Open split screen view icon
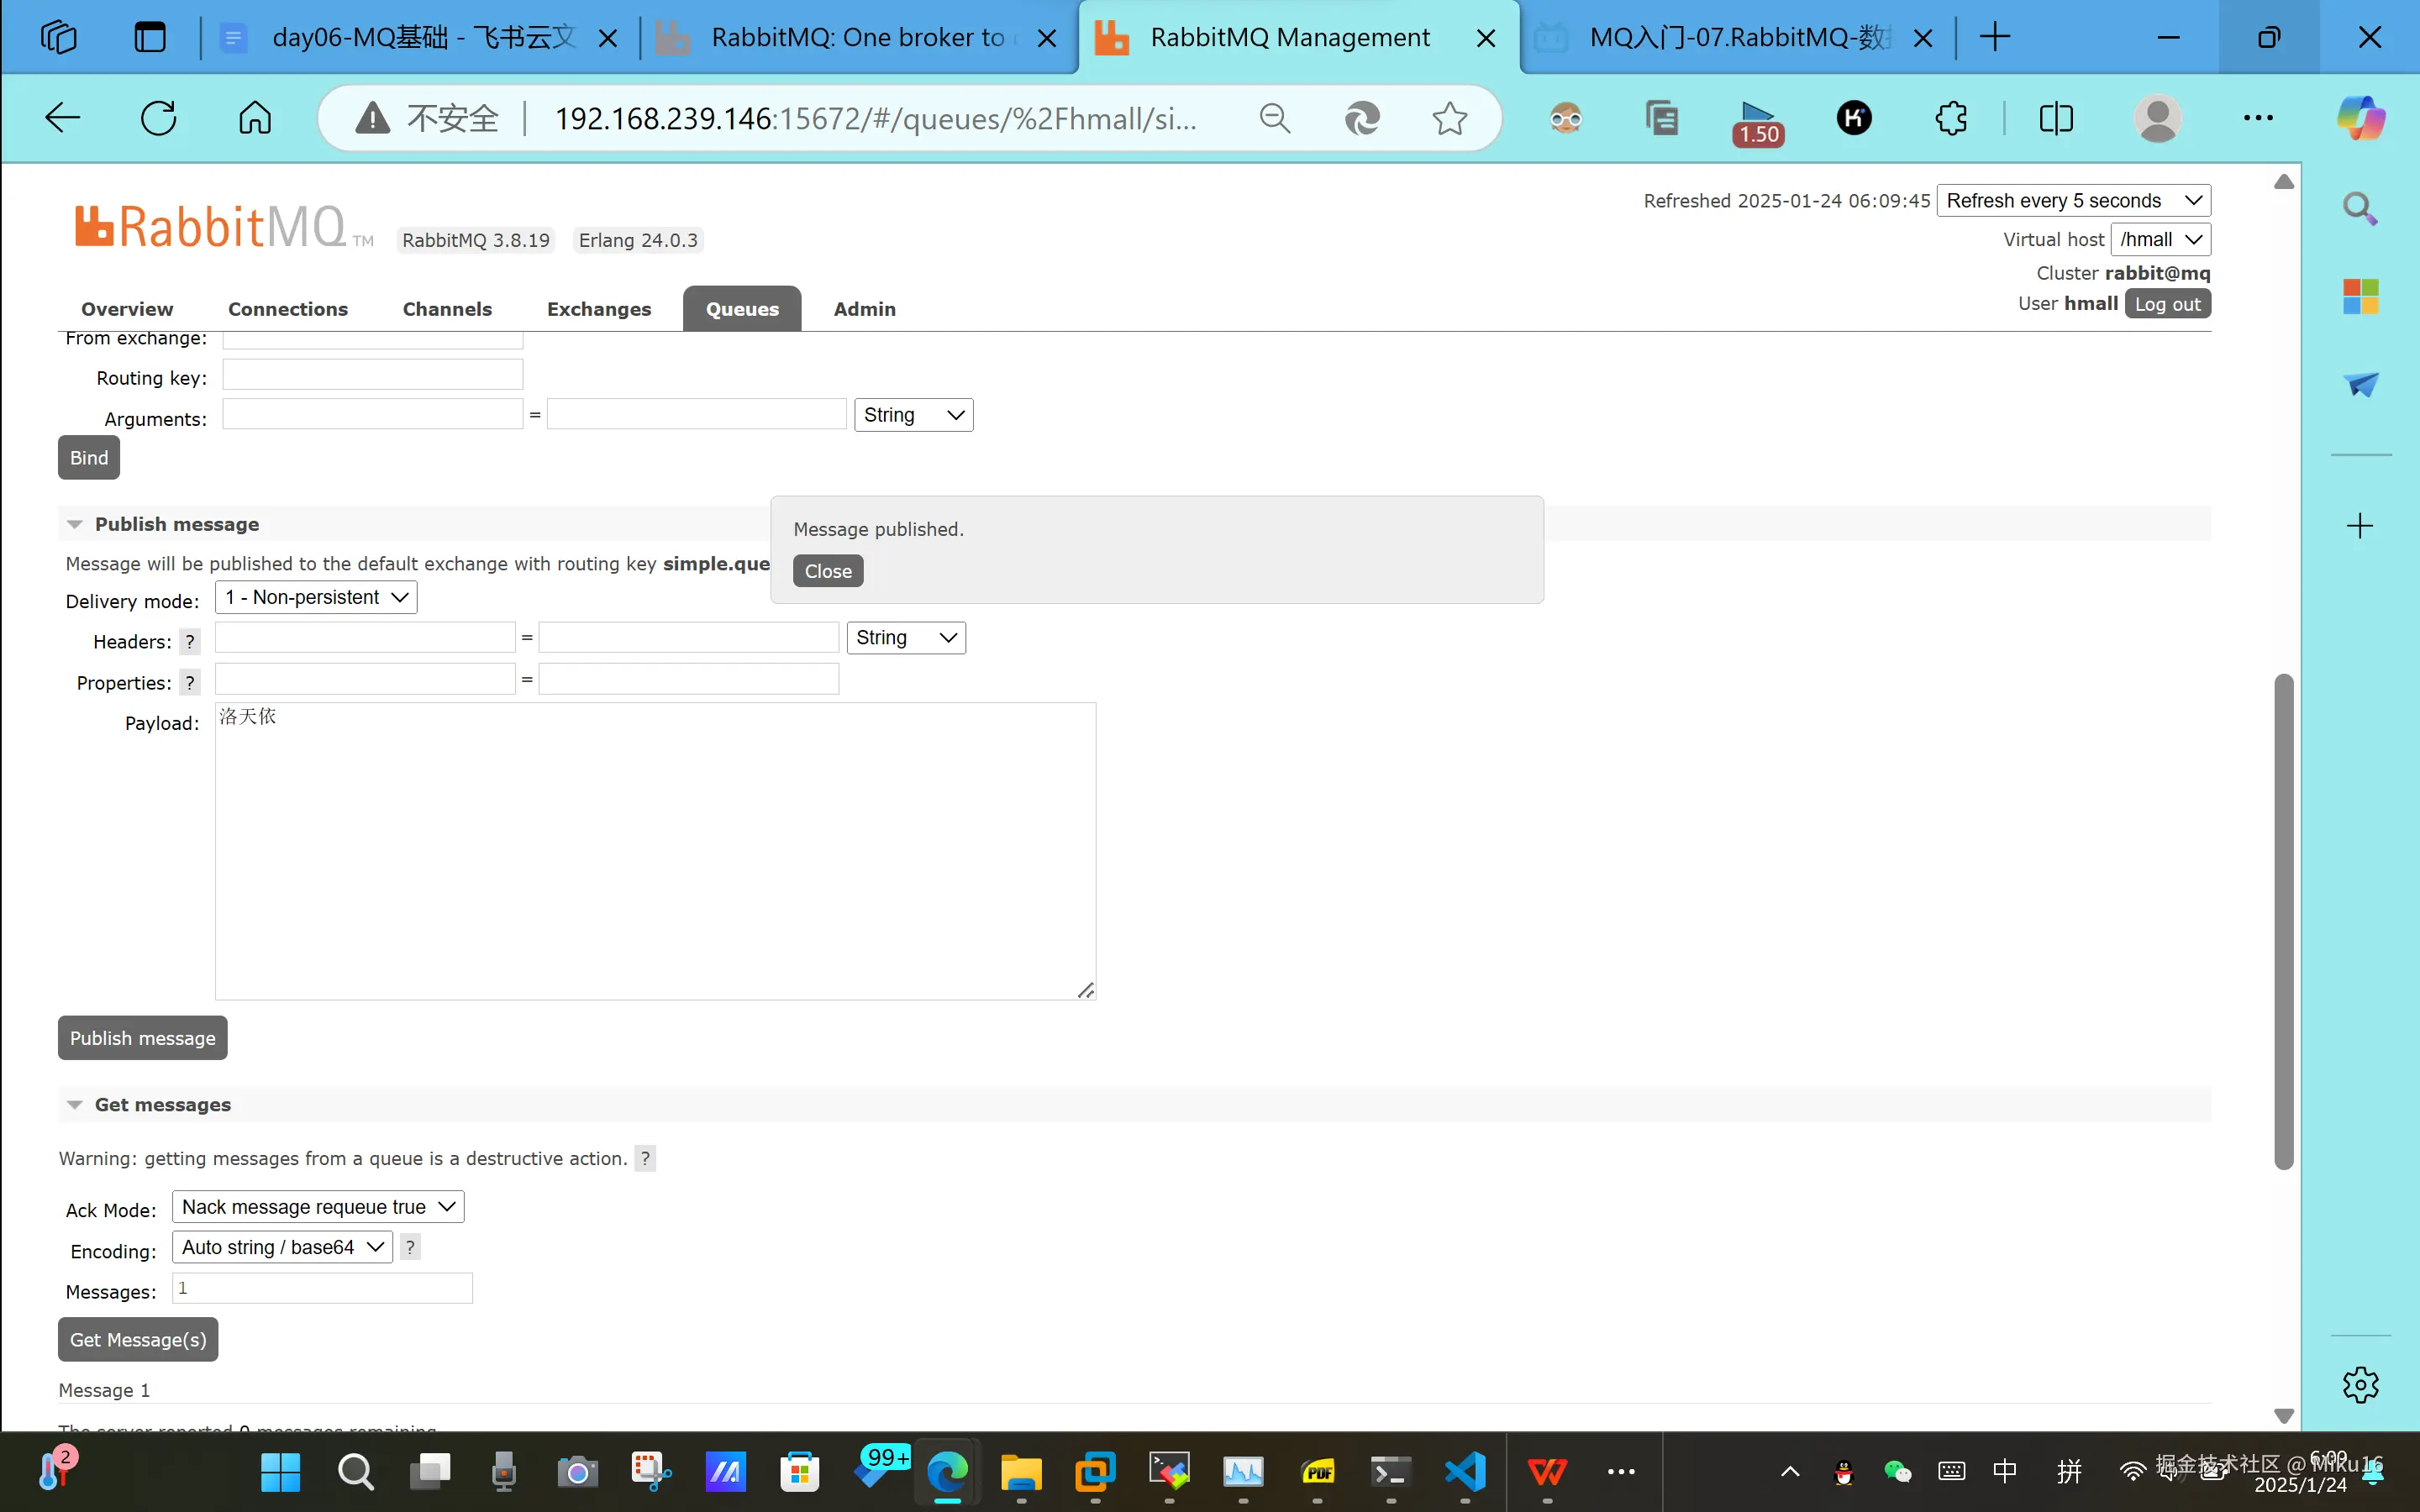Image resolution: width=2420 pixels, height=1512 pixels. click(x=2056, y=119)
